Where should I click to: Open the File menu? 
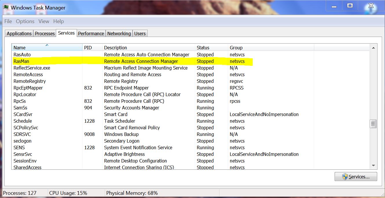click(8, 21)
